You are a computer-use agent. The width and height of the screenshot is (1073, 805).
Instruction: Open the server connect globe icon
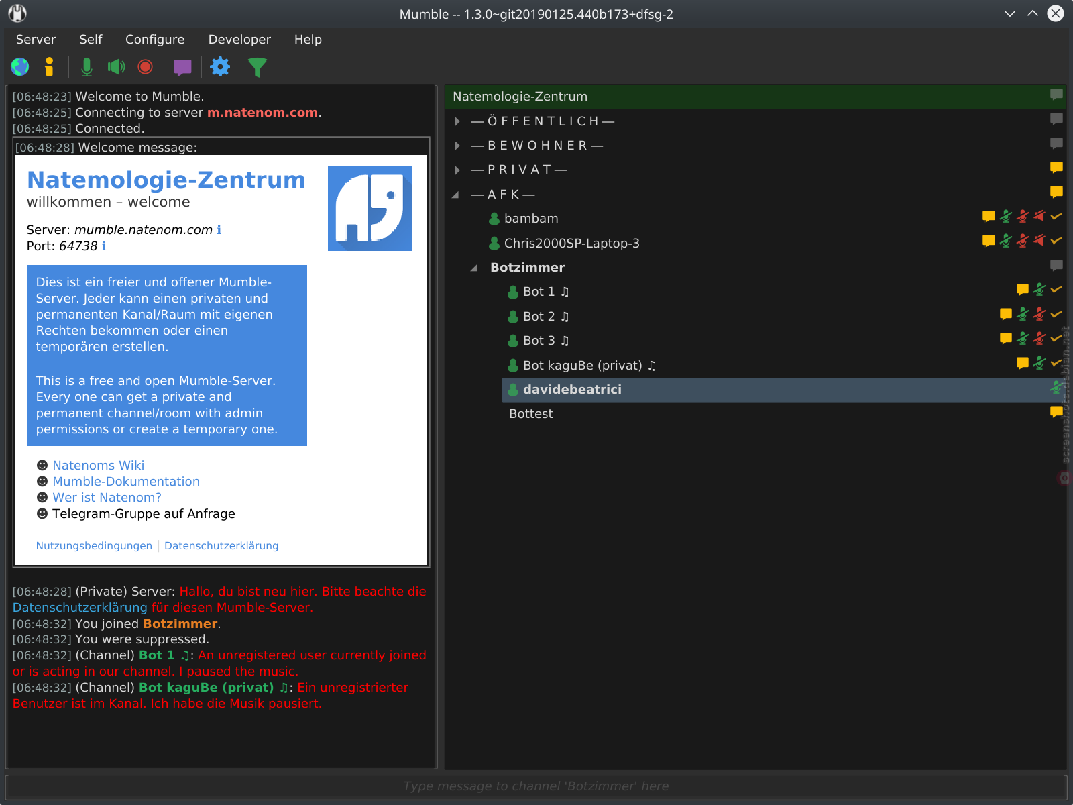click(x=20, y=67)
